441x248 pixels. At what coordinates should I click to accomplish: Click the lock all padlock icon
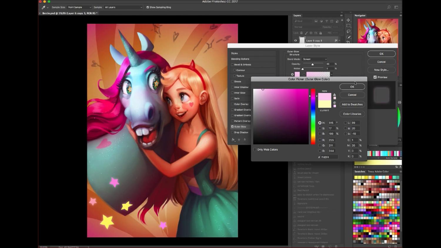click(321, 33)
